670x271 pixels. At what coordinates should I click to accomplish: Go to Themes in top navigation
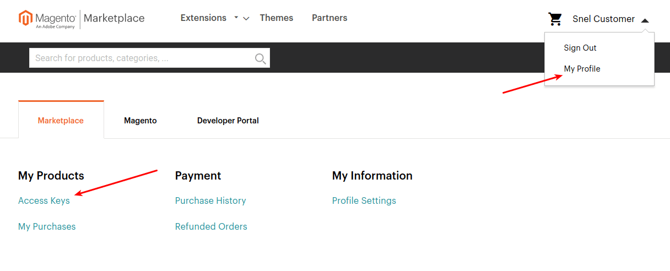click(277, 18)
